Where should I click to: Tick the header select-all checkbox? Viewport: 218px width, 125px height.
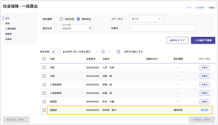click(x=44, y=59)
